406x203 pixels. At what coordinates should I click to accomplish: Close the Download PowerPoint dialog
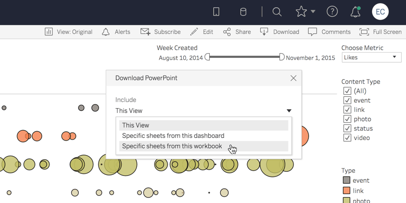pyautogui.click(x=294, y=78)
